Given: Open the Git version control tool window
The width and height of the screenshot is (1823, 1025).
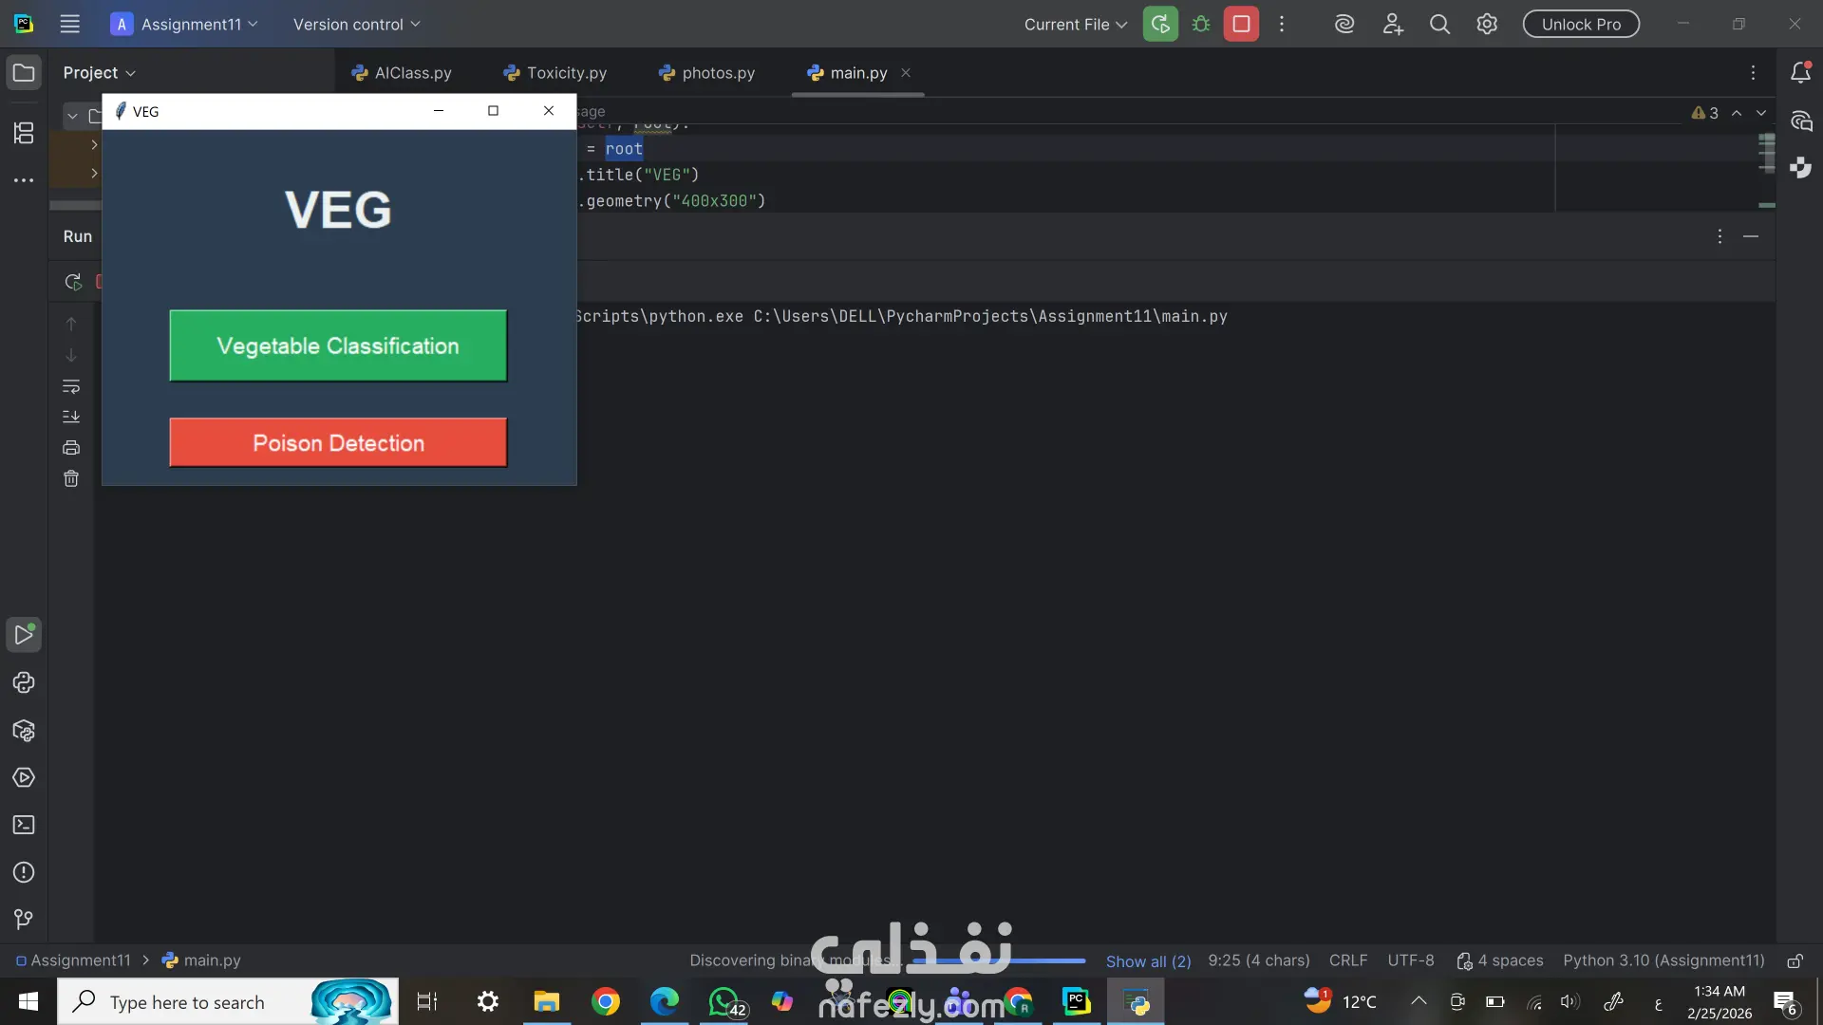Looking at the screenshot, I should tap(24, 919).
